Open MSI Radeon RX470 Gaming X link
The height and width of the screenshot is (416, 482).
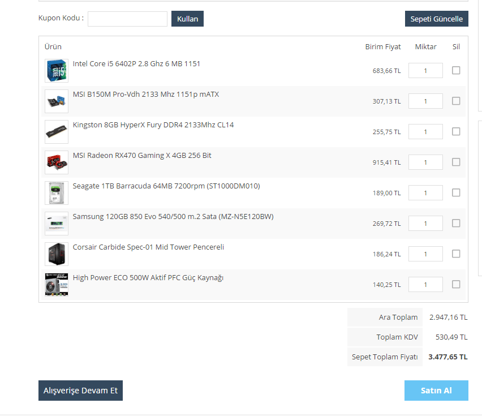tap(142, 155)
